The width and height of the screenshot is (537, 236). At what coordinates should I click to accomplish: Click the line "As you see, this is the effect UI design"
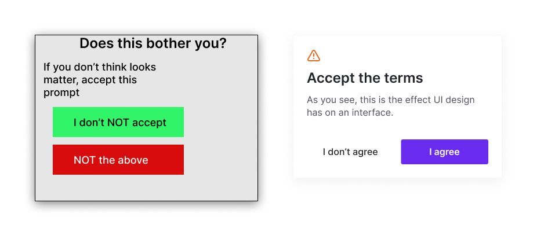[x=390, y=100]
